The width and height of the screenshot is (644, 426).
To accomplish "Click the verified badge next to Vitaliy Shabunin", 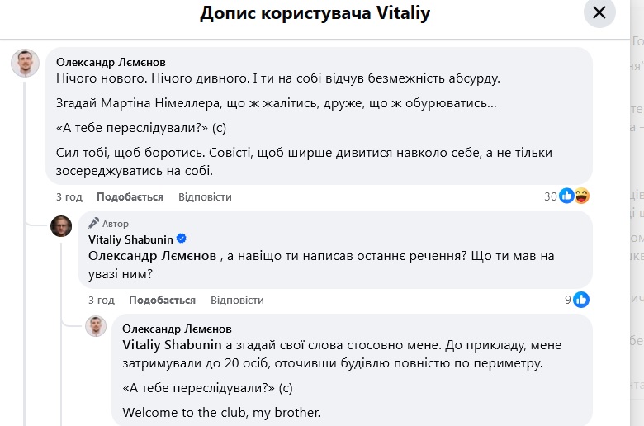I will [181, 239].
